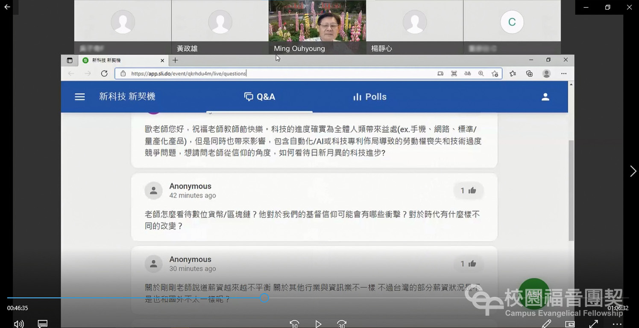Screen dimensions: 639x328
Task: Reload the browser page
Action: [x=104, y=73]
